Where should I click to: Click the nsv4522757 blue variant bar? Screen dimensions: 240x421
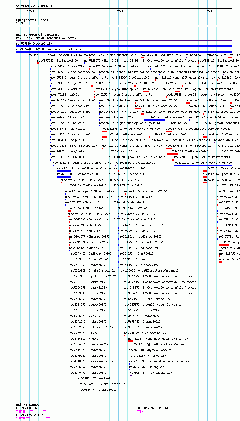click(203, 165)
